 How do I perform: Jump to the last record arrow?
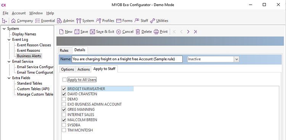tap(195, 32)
